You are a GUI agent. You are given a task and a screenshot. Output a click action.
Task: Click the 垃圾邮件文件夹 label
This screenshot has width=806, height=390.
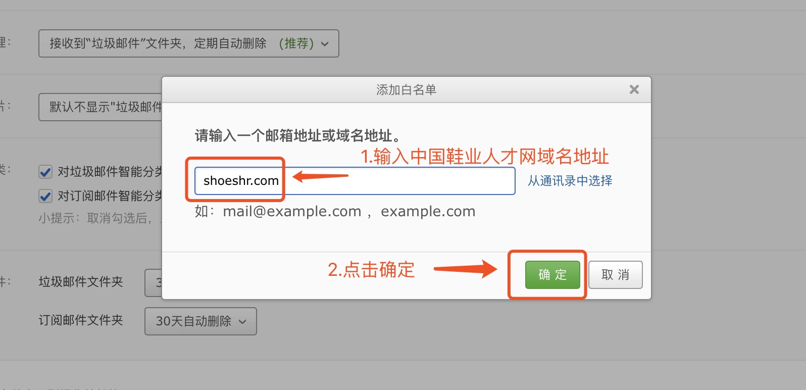(x=81, y=282)
